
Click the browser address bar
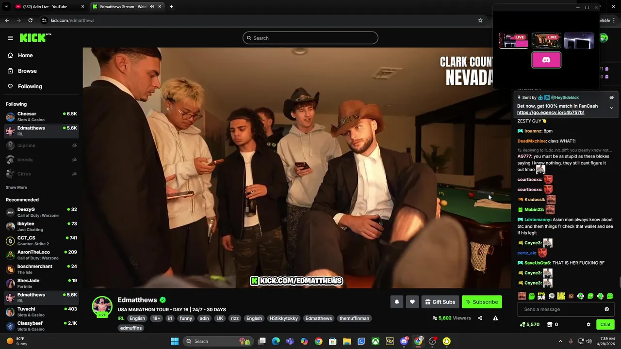pos(262,20)
